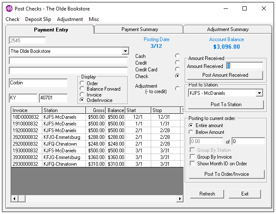The width and height of the screenshot is (276, 214).
Task: Click the Amount Received input field
Action: pyautogui.click(x=245, y=66)
